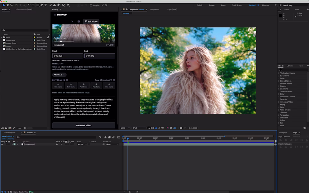Open the (Full) resolution dropdown
The image size is (309, 193).
(139, 128)
